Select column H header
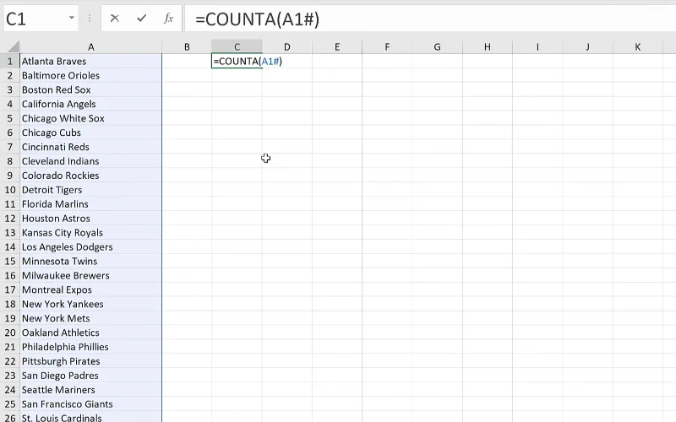The image size is (676, 422). [488, 46]
